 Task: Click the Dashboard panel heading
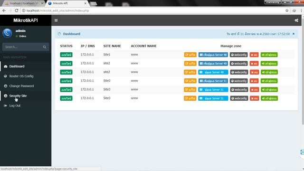[72, 34]
